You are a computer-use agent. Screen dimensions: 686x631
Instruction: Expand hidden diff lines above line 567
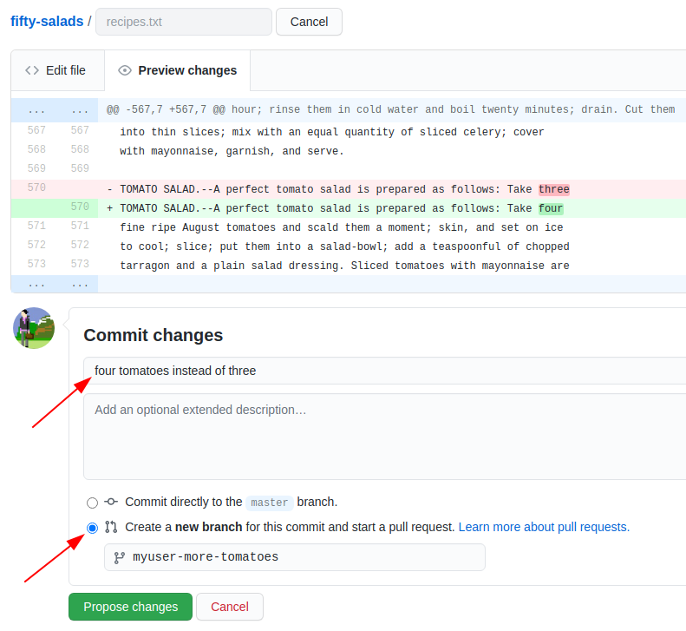click(x=54, y=110)
